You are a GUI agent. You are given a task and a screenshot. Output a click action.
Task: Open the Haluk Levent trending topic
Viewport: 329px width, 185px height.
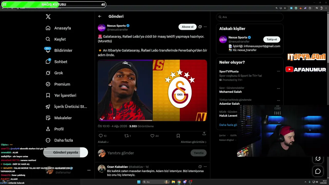(228, 116)
